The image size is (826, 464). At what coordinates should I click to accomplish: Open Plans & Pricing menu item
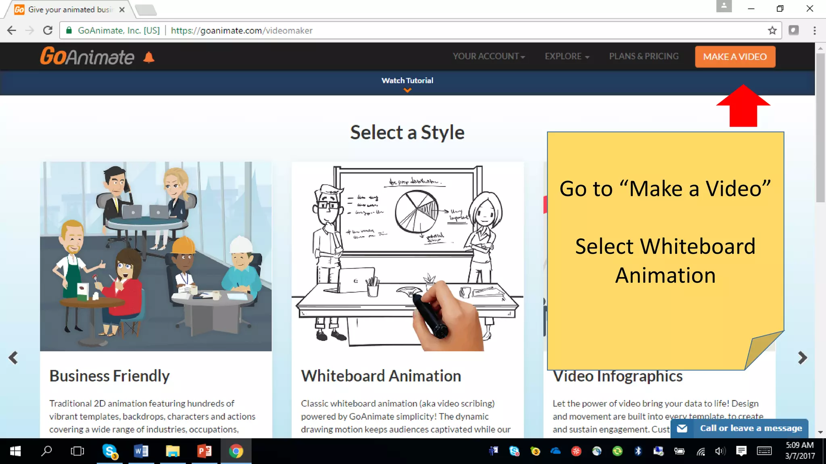pos(644,56)
